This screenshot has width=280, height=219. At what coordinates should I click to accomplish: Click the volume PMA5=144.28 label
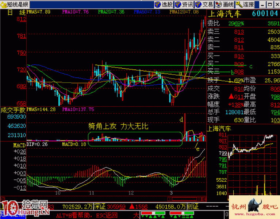[x=41, y=109]
